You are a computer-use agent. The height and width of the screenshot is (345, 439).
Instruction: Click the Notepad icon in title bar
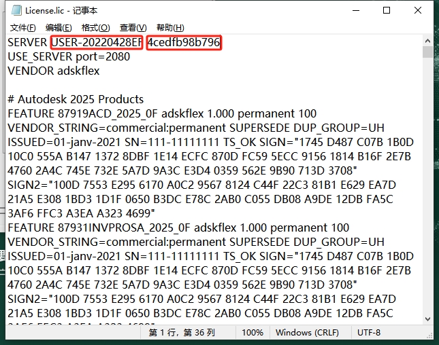pos(16,10)
